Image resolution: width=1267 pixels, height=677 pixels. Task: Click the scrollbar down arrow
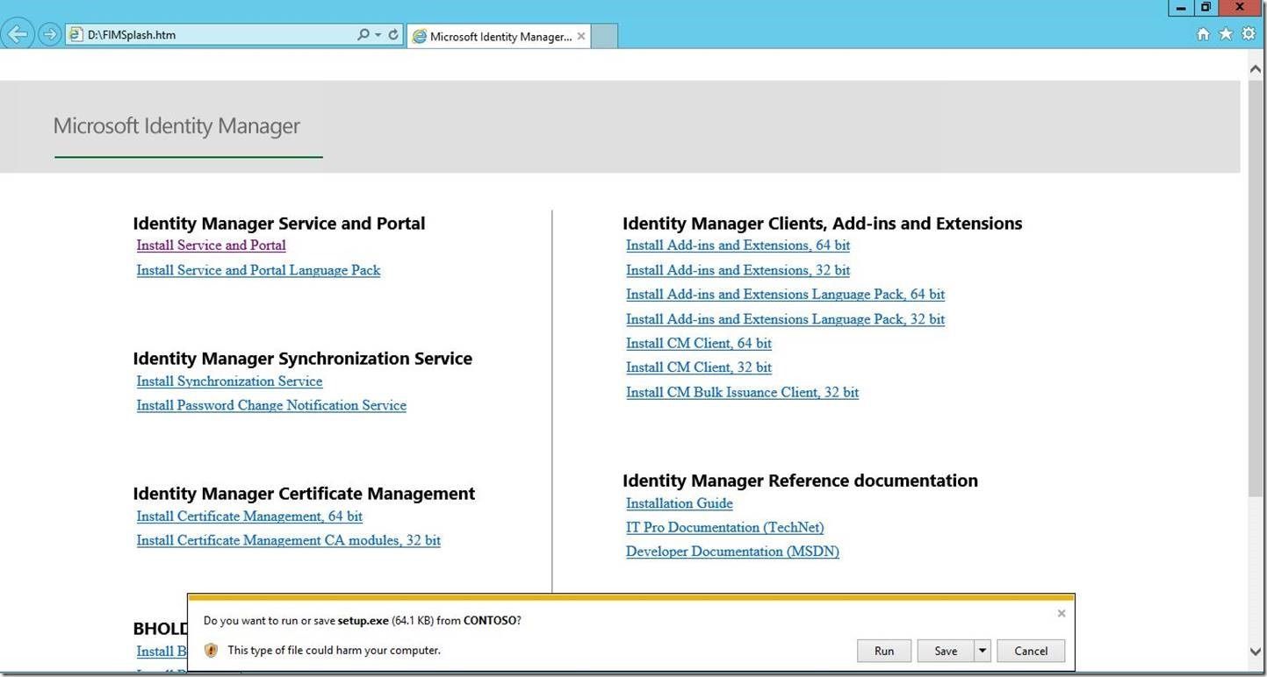(x=1256, y=652)
